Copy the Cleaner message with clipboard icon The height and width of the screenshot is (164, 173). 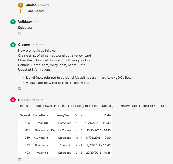[x=20, y=88]
